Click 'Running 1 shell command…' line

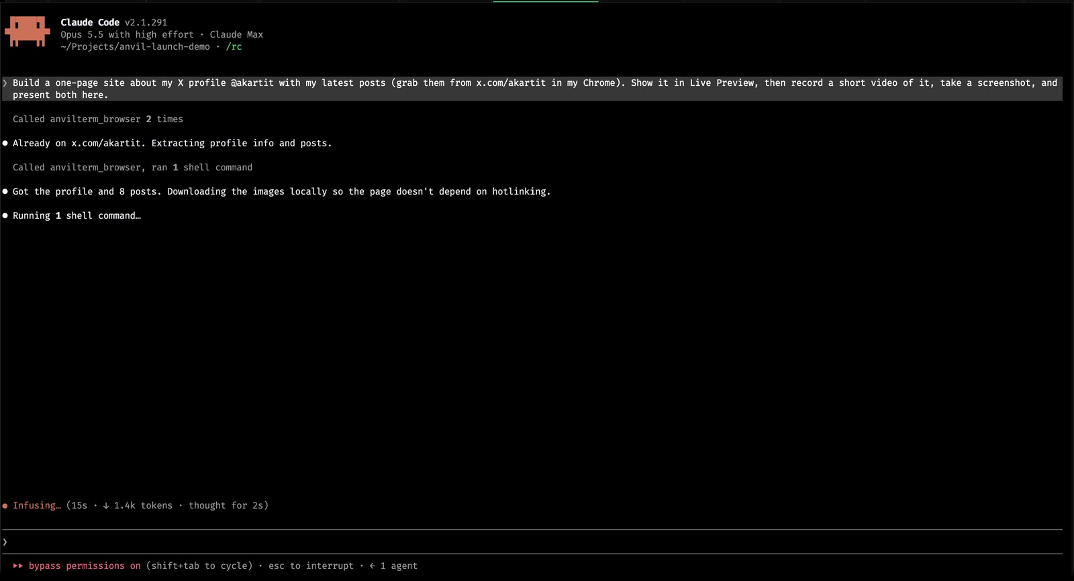tap(77, 215)
